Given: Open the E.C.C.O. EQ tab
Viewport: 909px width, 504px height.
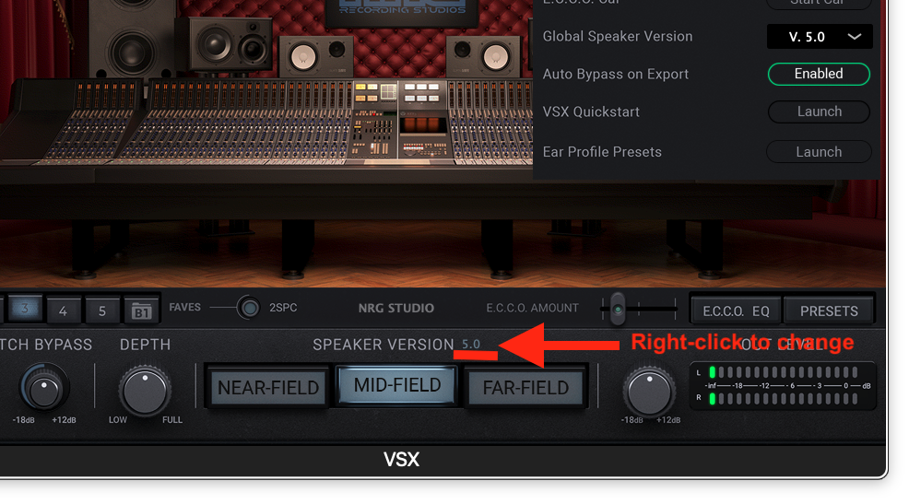Looking at the screenshot, I should [736, 311].
